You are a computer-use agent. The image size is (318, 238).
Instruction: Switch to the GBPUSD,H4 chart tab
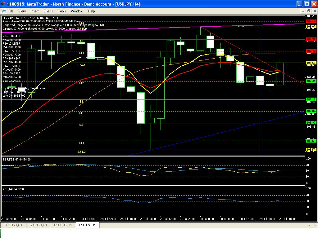coord(39,225)
